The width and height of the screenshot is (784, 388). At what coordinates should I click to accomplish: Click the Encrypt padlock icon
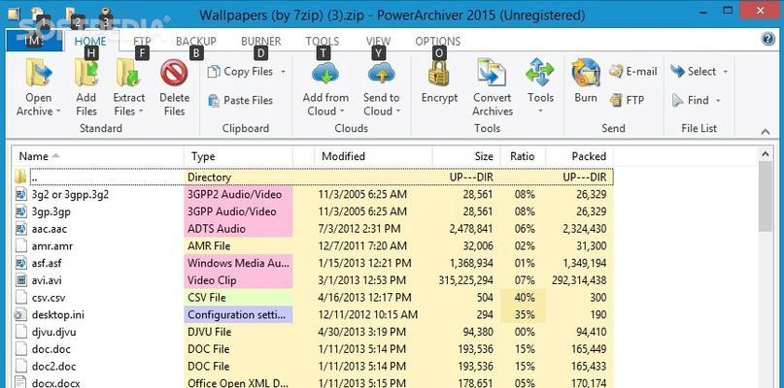(x=438, y=74)
